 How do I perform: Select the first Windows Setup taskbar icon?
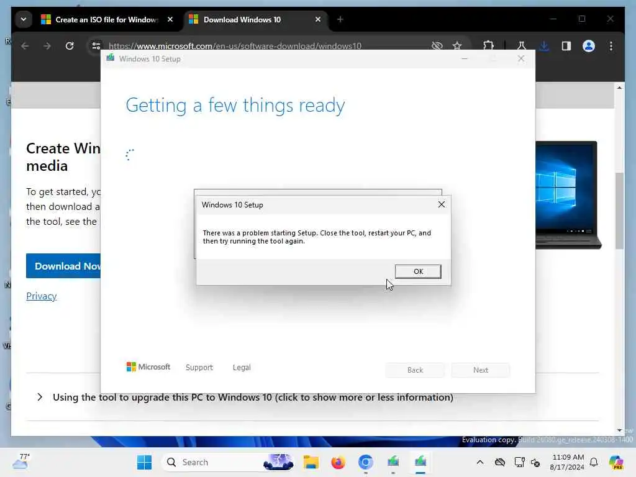393,462
